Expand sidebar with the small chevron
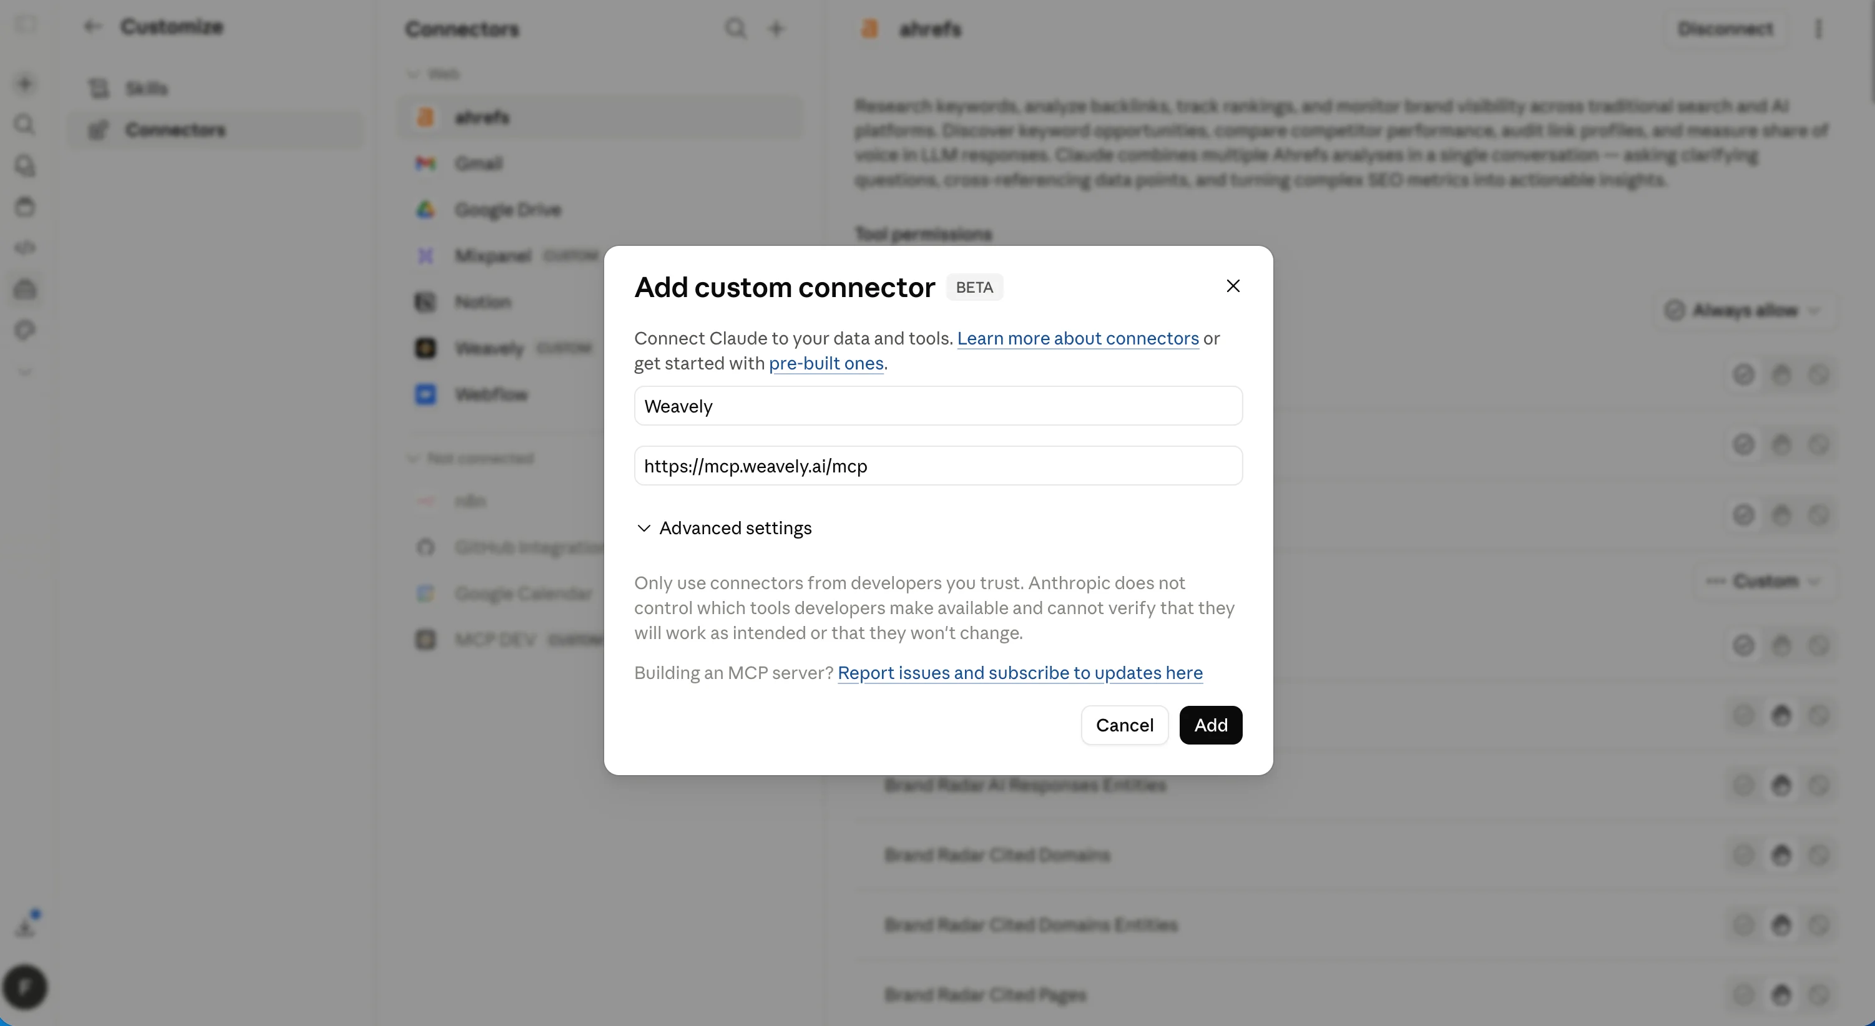The image size is (1875, 1026). [25, 372]
